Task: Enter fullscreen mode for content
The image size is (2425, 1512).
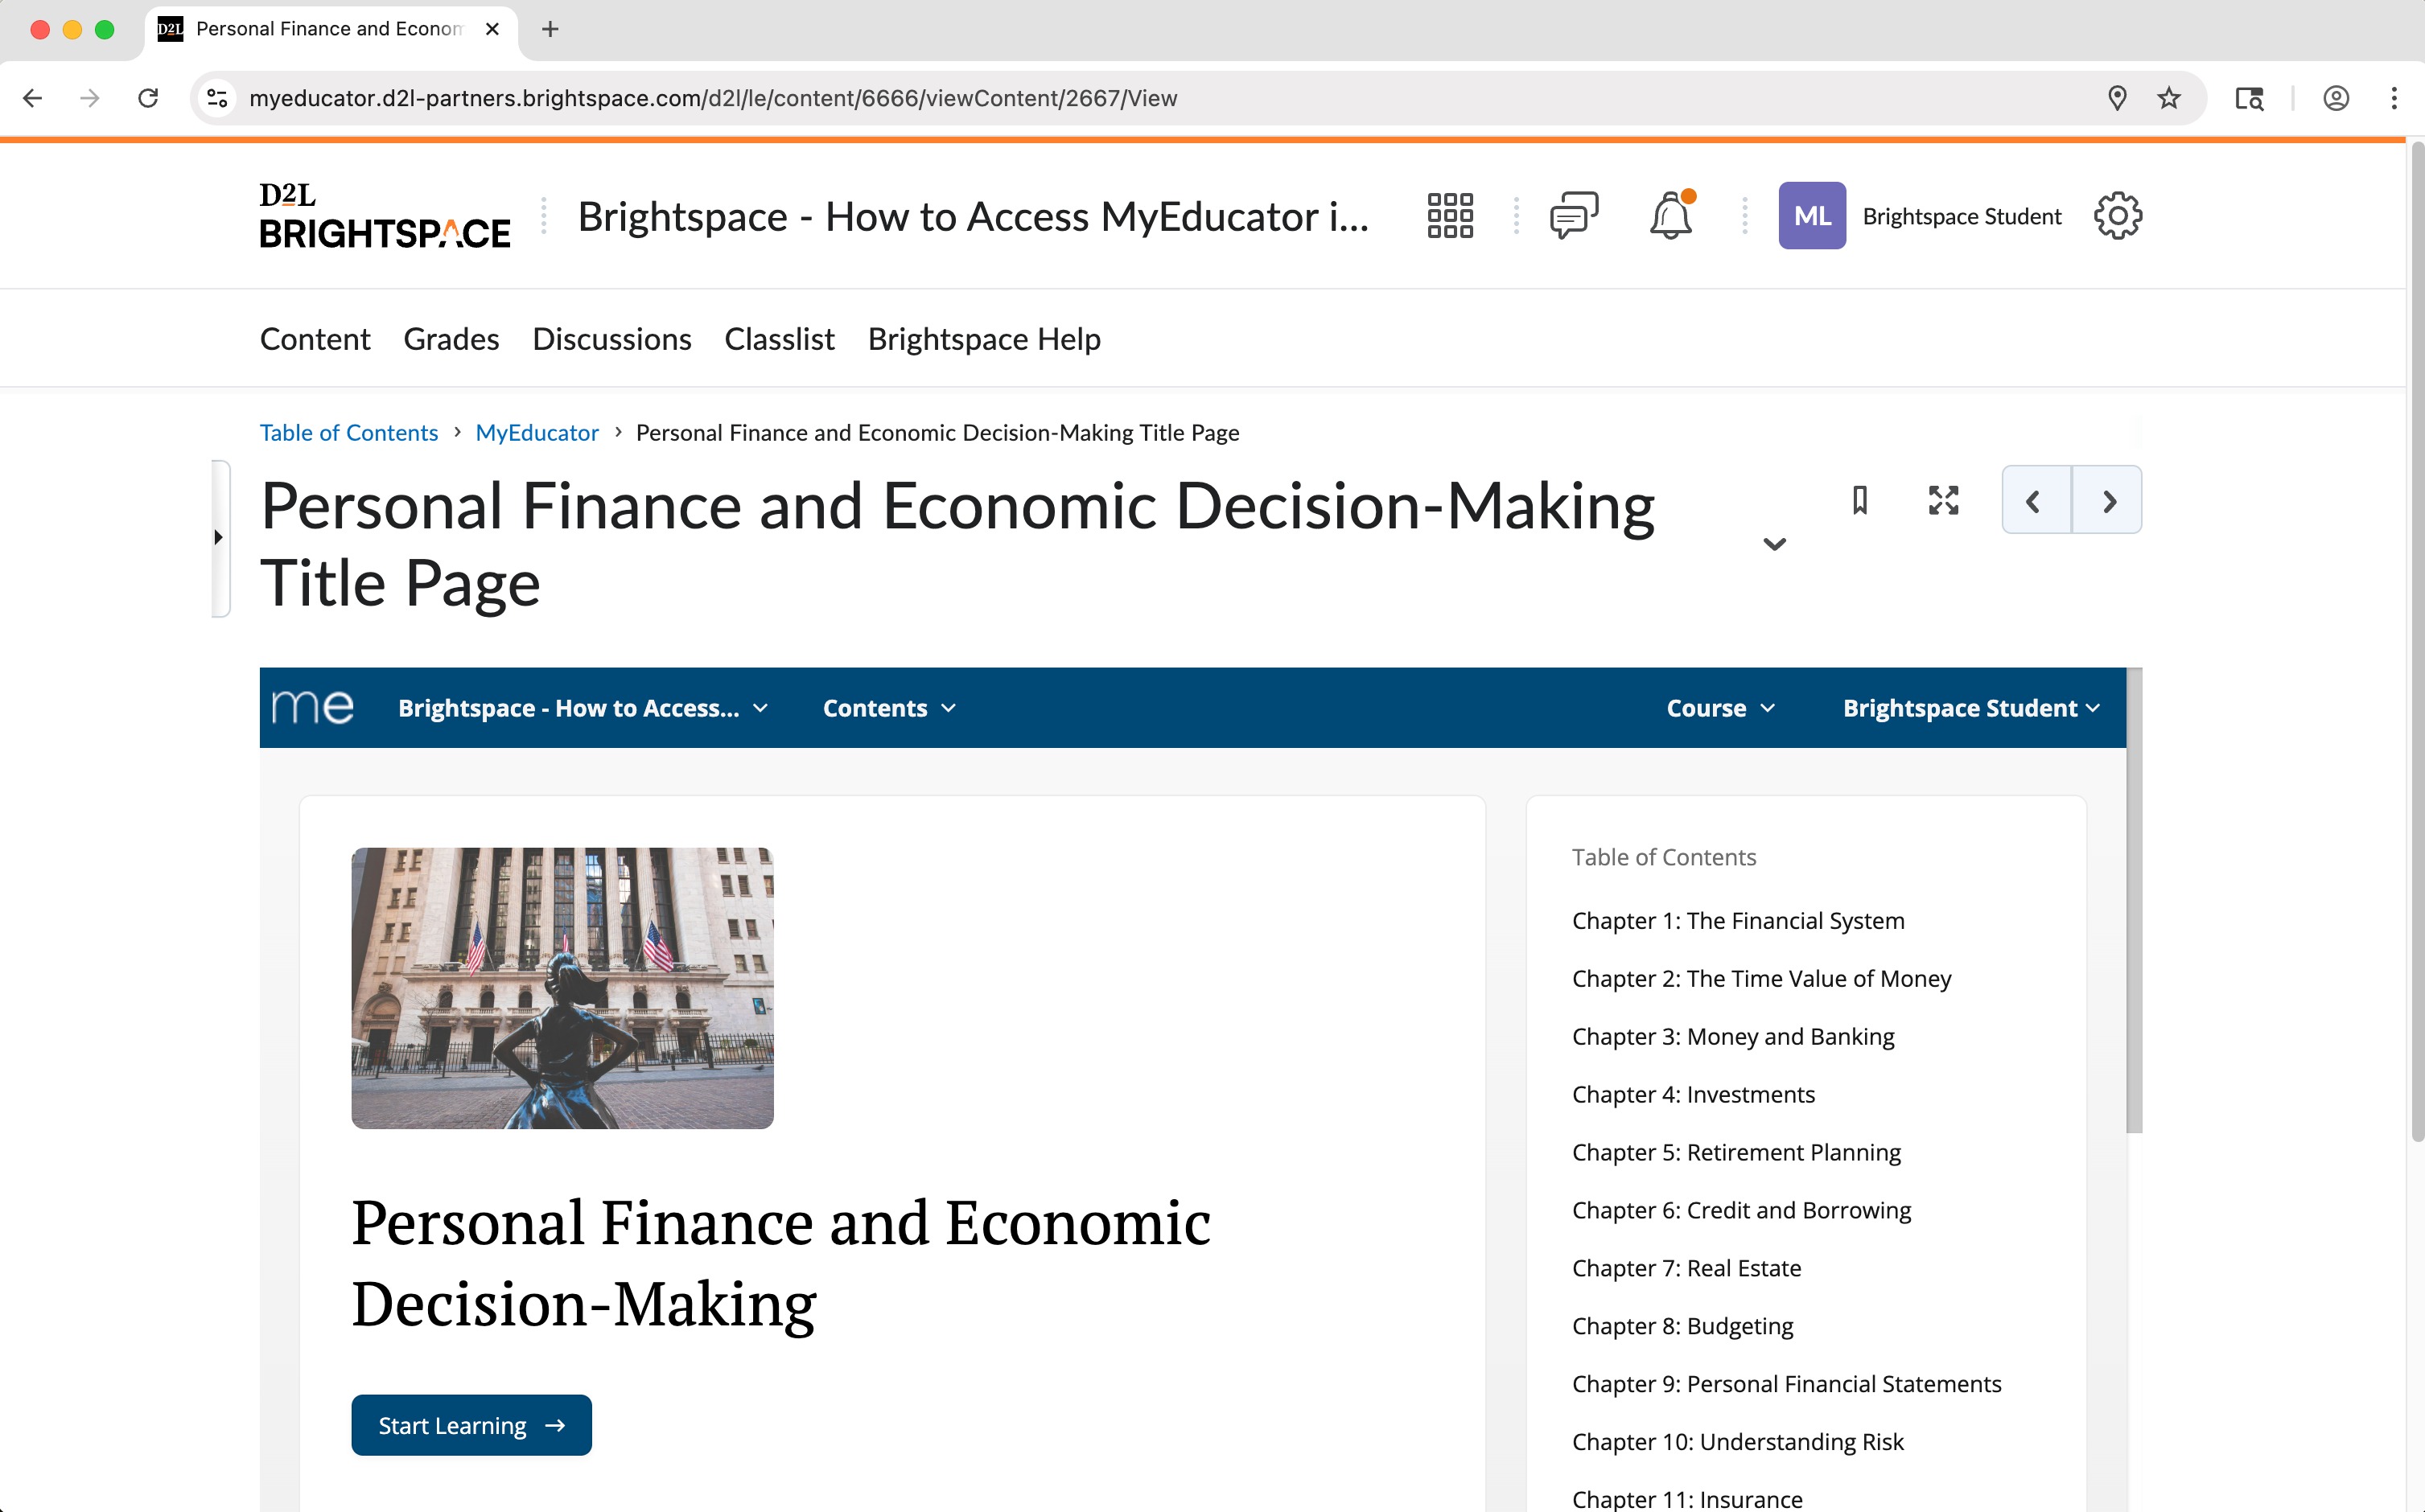Action: tap(1943, 500)
